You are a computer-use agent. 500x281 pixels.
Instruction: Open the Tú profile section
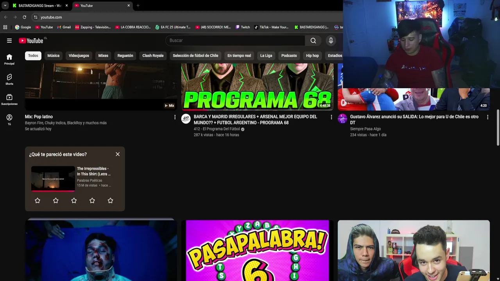point(9,120)
